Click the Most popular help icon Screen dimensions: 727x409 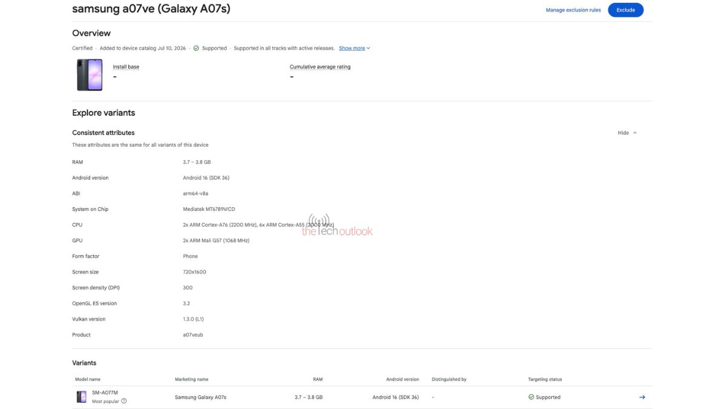point(124,401)
